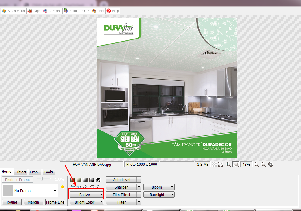The height and width of the screenshot is (211, 301).
Task: Show photo info with the info icon
Action: (x=271, y=164)
